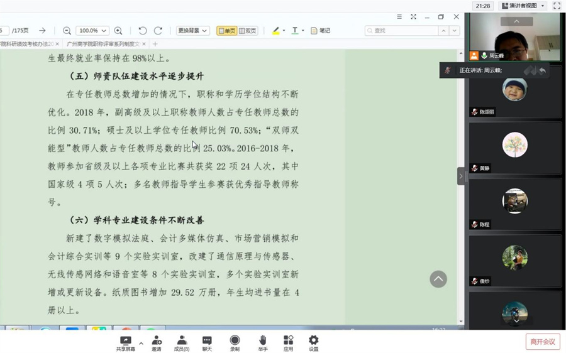The height and width of the screenshot is (353, 566).
Task: Open the 笔记 notes tool
Action: 320,31
